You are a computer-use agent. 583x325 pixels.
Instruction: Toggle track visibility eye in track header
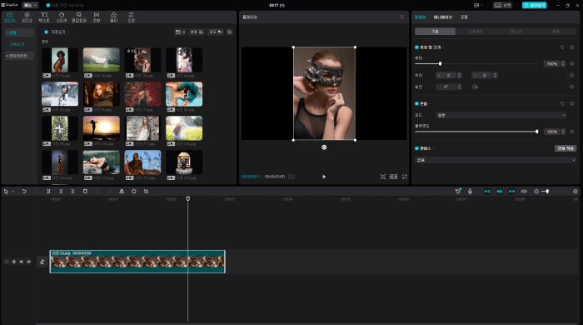[21, 262]
